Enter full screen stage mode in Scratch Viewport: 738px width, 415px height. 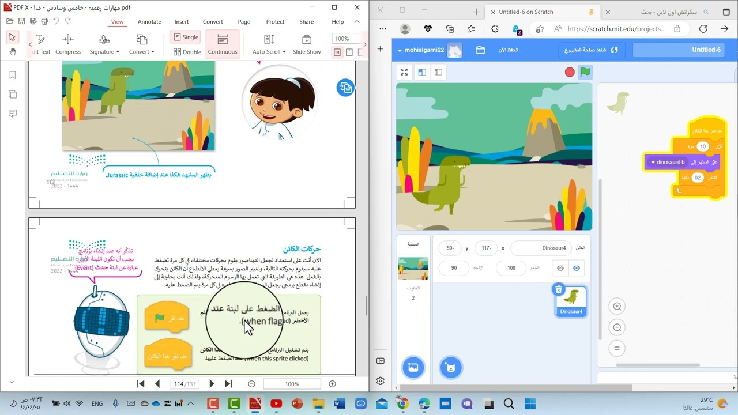tap(404, 72)
